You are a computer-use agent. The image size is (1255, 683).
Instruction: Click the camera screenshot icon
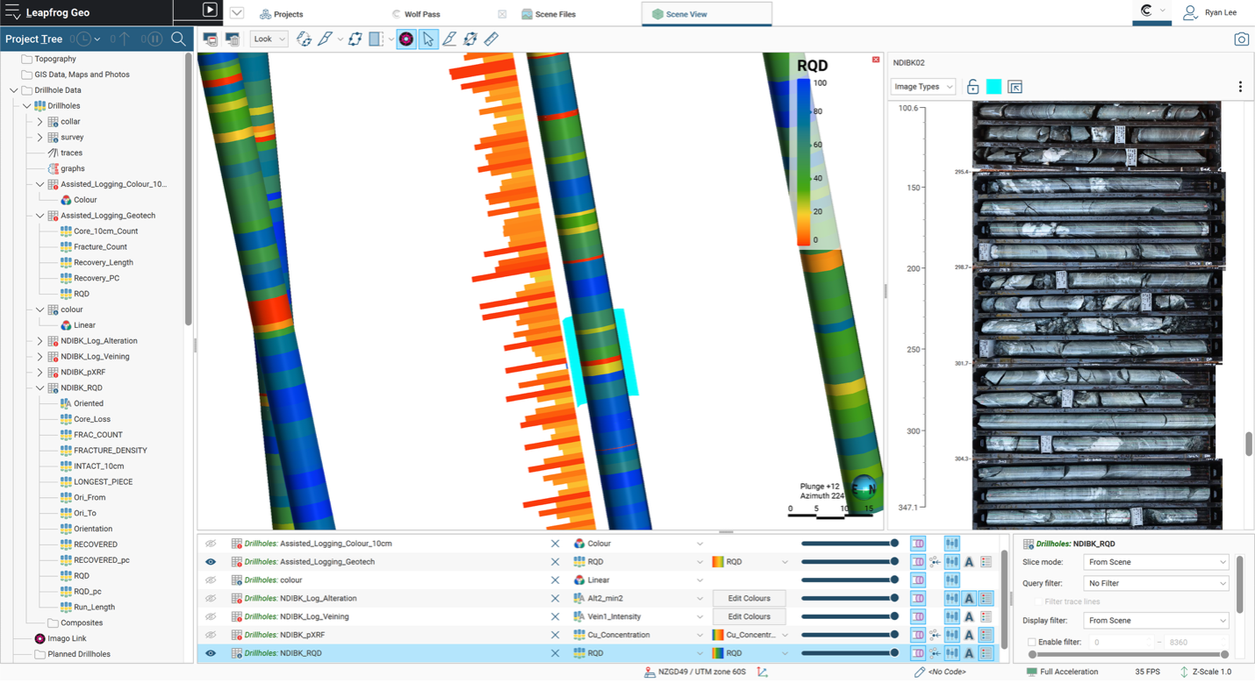click(x=1241, y=39)
